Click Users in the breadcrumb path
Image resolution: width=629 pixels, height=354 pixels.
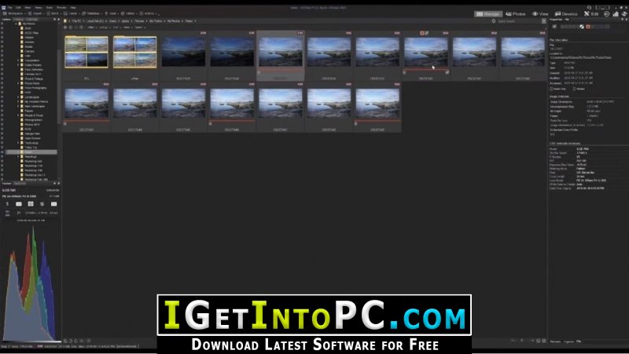pyautogui.click(x=112, y=21)
